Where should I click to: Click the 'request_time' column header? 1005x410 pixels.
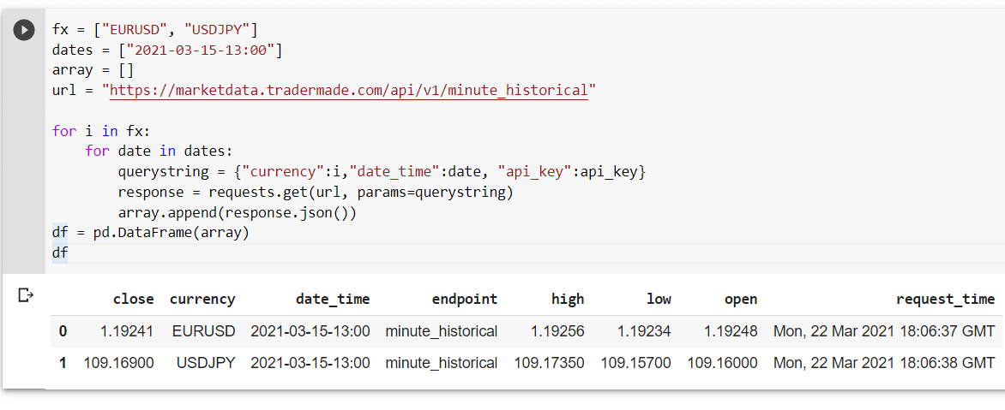click(x=945, y=299)
